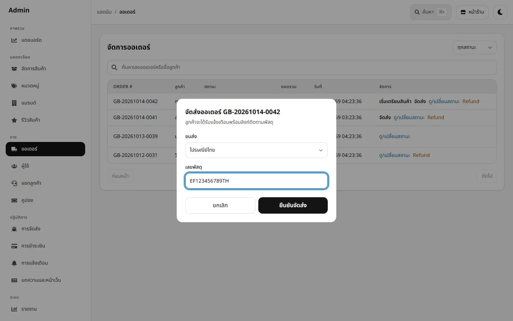Open the หน้าร้าน storefront button

click(472, 12)
